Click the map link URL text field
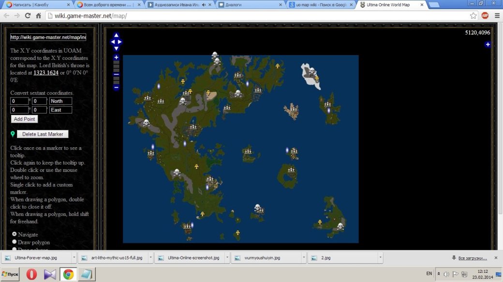 (x=48, y=37)
